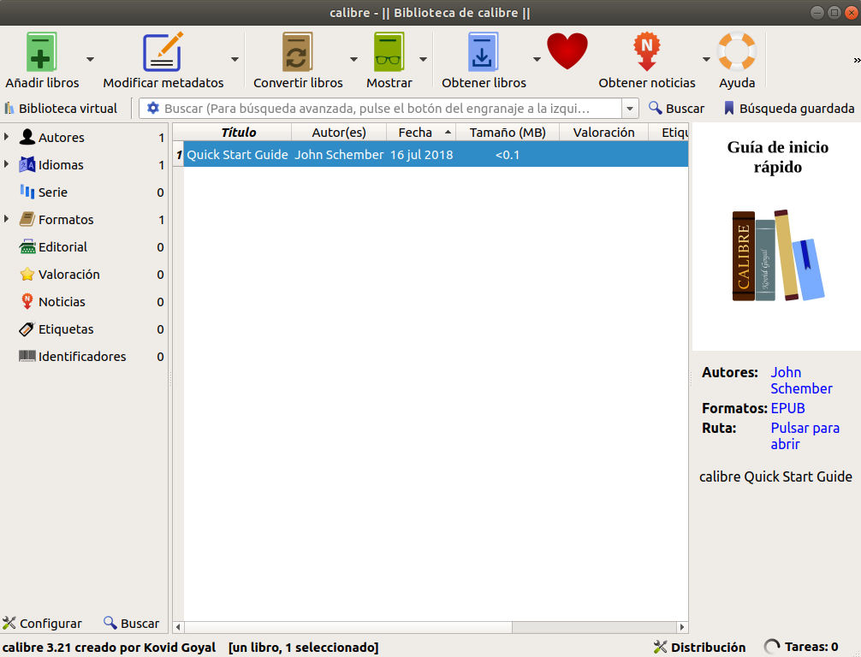
Task: Click the Distribución tools icon
Action: pos(660,647)
